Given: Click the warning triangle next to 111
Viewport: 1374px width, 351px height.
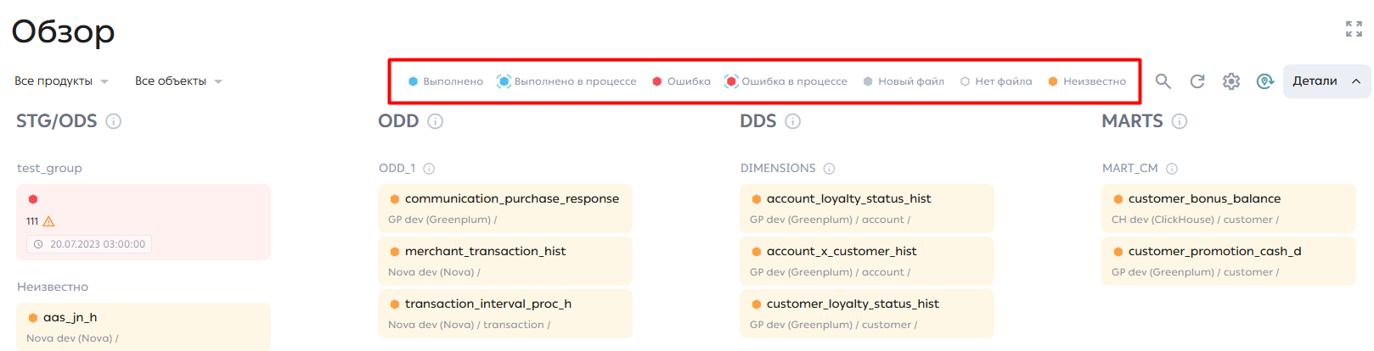Looking at the screenshot, I should pyautogui.click(x=49, y=221).
